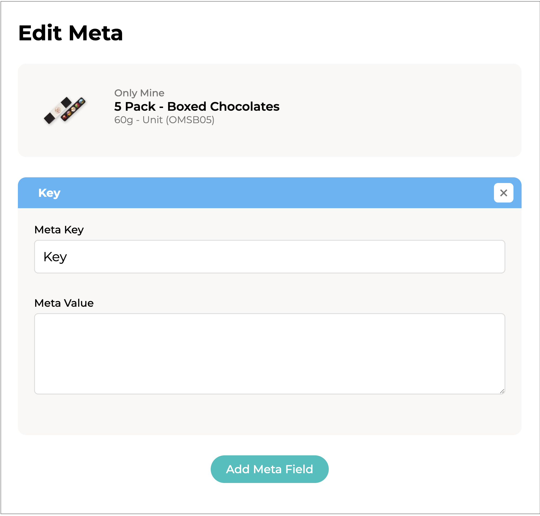540x516 pixels.
Task: Click the Edit Meta page heading
Action: click(x=70, y=33)
